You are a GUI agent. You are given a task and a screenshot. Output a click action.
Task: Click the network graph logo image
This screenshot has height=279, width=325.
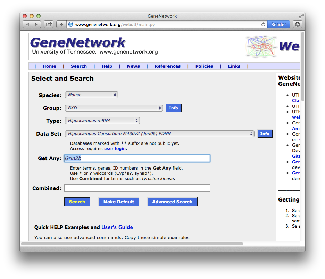261,47
